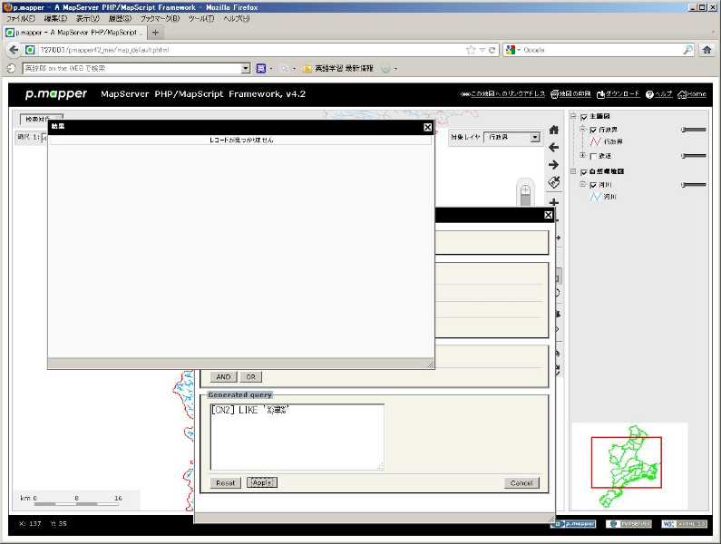
Task: Click the Apply button under generated query
Action: coord(262,482)
